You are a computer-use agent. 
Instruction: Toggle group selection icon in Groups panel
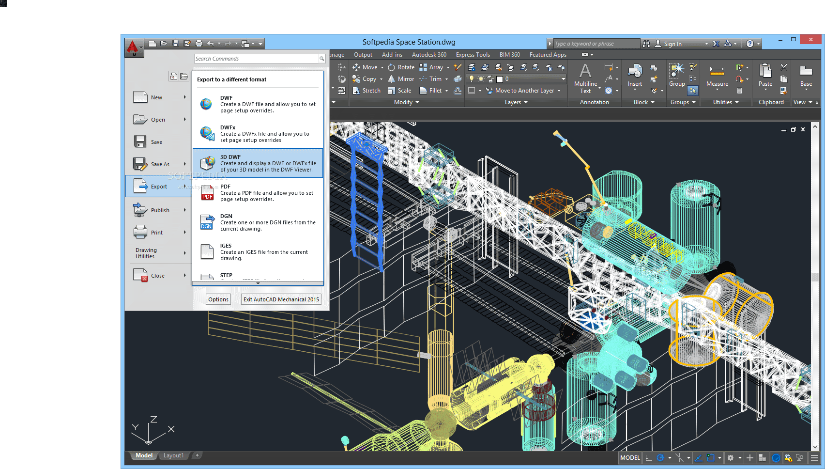tap(693, 91)
